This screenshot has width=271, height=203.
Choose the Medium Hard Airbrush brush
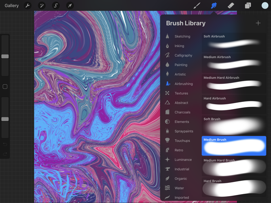(234, 84)
